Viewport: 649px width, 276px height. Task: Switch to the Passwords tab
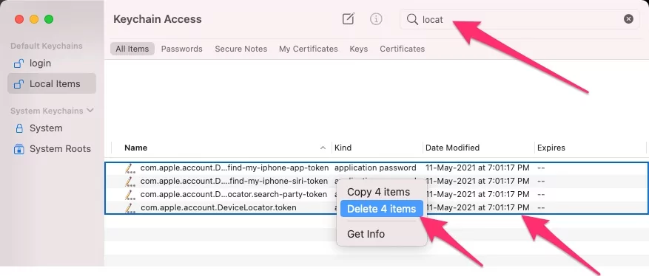[x=182, y=49]
